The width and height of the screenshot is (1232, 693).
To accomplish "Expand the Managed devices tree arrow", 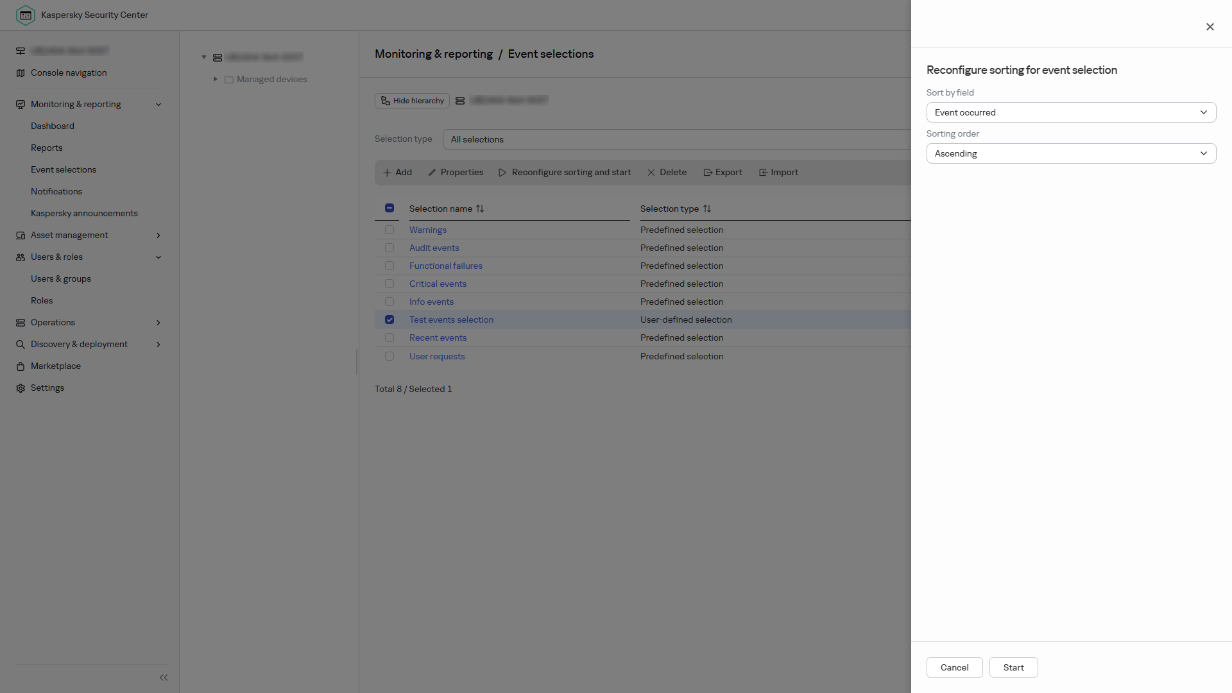I will coord(216,79).
